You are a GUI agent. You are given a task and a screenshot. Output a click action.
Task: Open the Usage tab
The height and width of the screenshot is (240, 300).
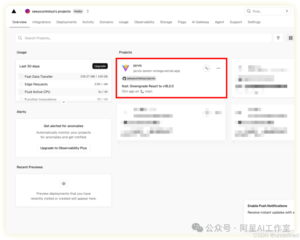[x=124, y=22]
